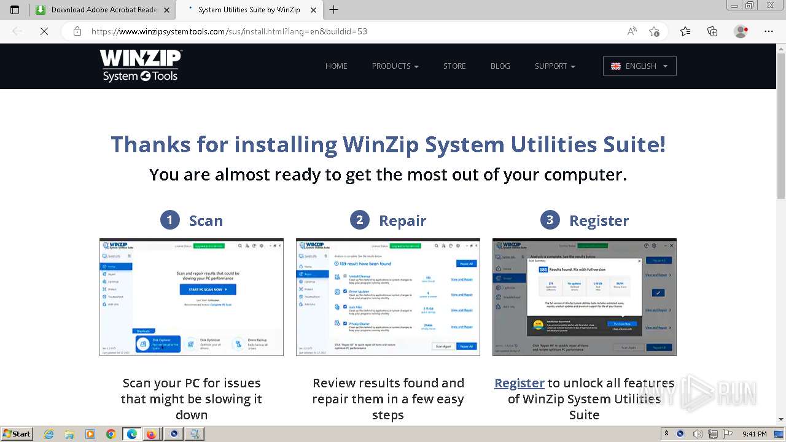
Task: Open the installer taskbar button
Action: (x=195, y=434)
